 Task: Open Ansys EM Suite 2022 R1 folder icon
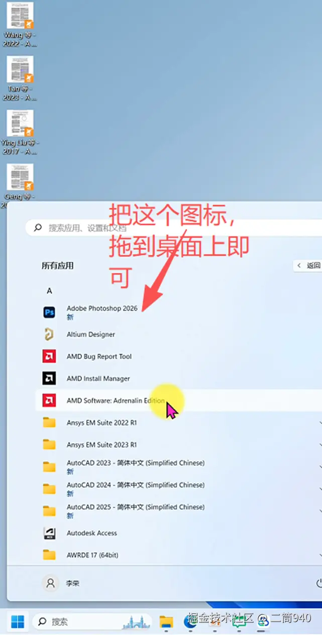pos(49,423)
